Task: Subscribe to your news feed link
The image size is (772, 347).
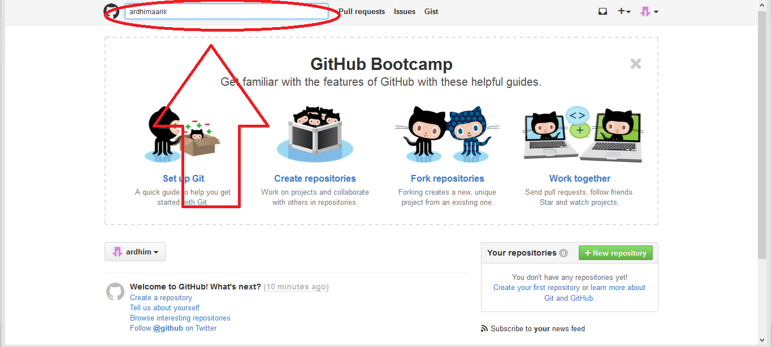Action: (x=537, y=328)
